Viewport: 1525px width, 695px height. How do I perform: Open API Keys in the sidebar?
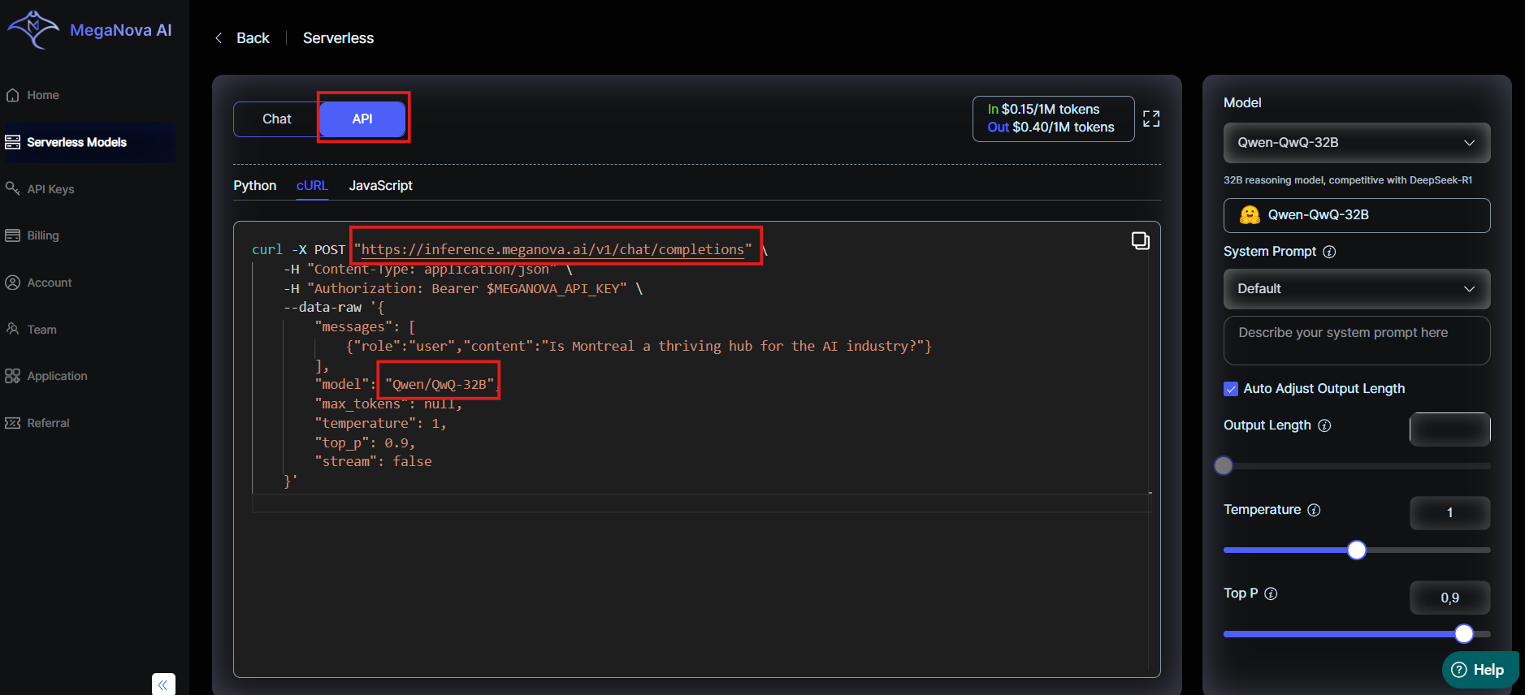pos(50,189)
